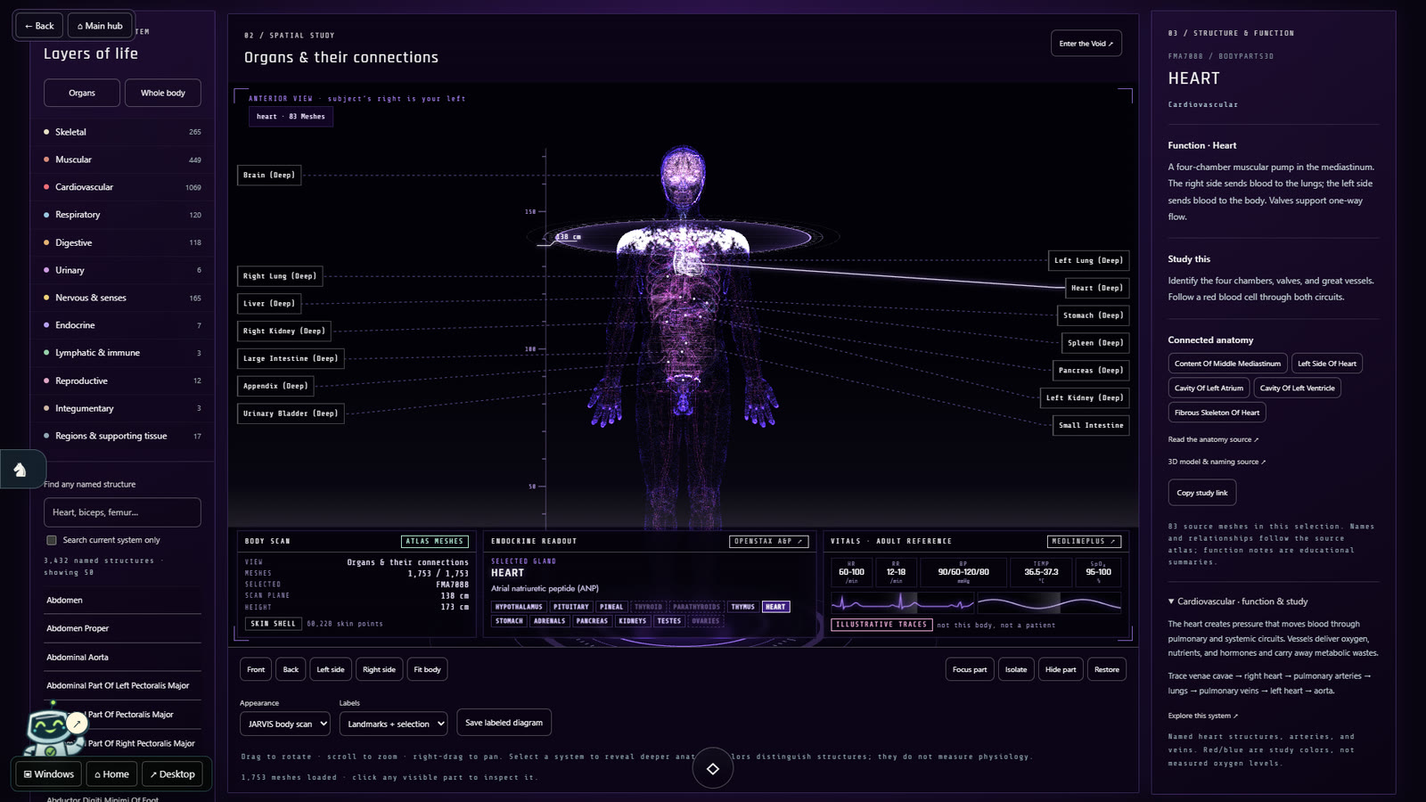Select the Cardiovascular system red dot
Screen dimensions: 1426x802
[x=46, y=187]
